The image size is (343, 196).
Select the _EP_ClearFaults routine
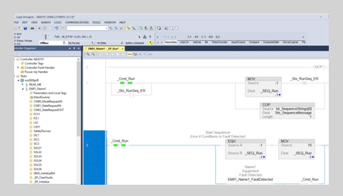pos(43,177)
